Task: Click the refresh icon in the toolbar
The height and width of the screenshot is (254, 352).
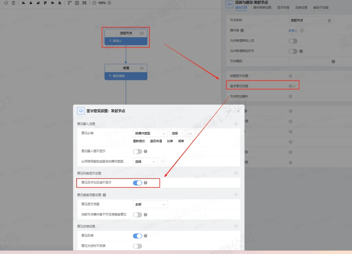Action: (x=6, y=3)
